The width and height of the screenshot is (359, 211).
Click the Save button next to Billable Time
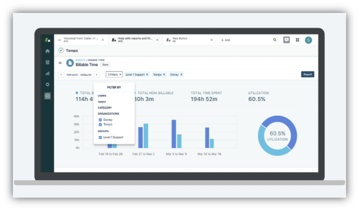pos(105,65)
